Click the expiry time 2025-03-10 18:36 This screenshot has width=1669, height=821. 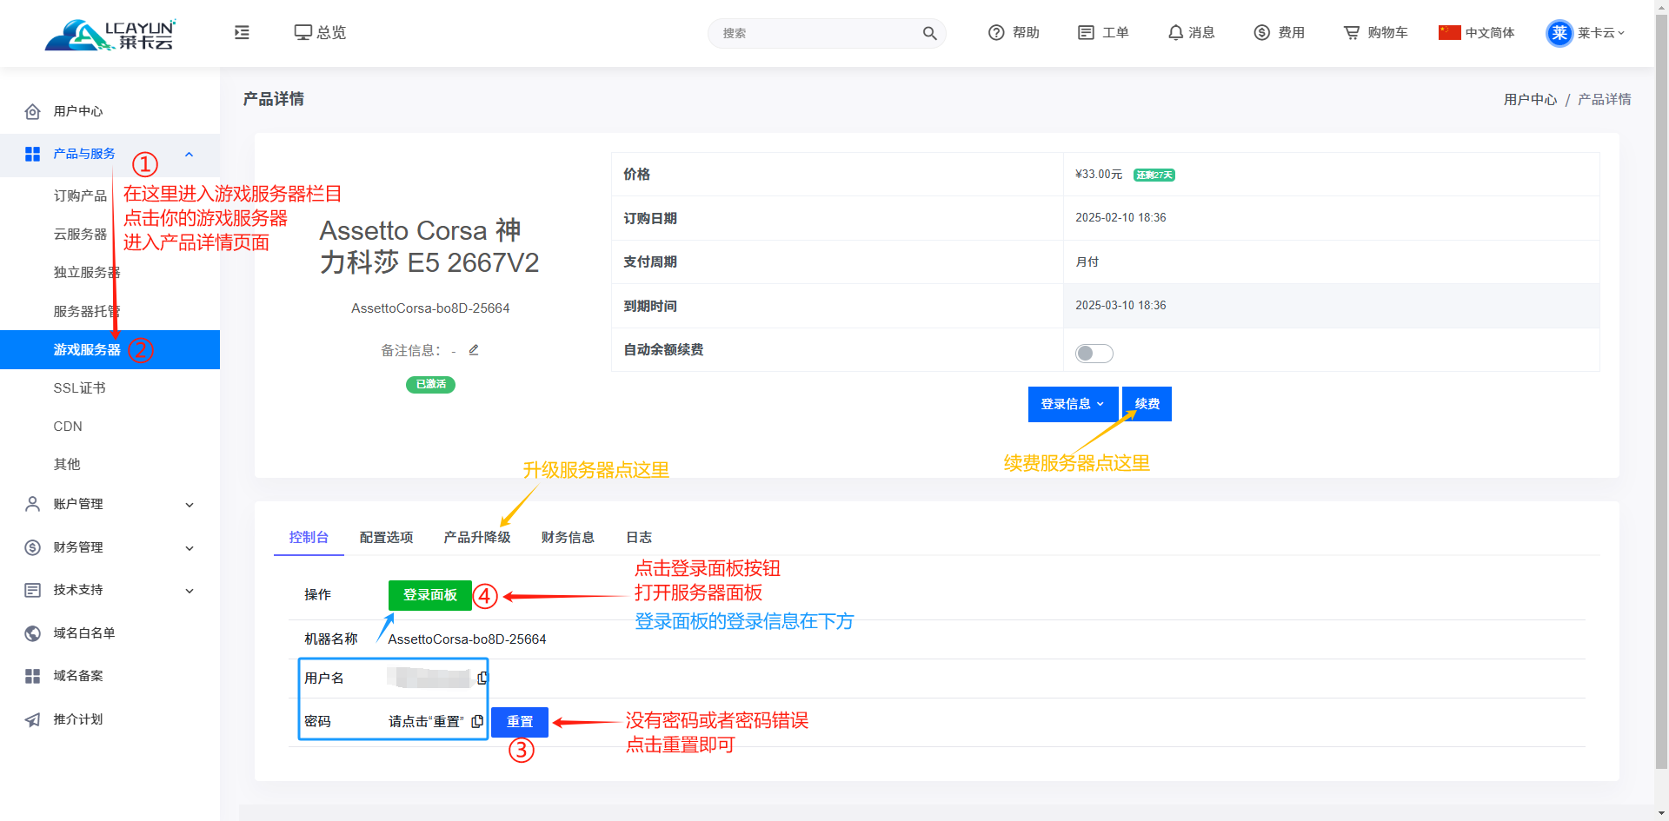coord(1120,305)
